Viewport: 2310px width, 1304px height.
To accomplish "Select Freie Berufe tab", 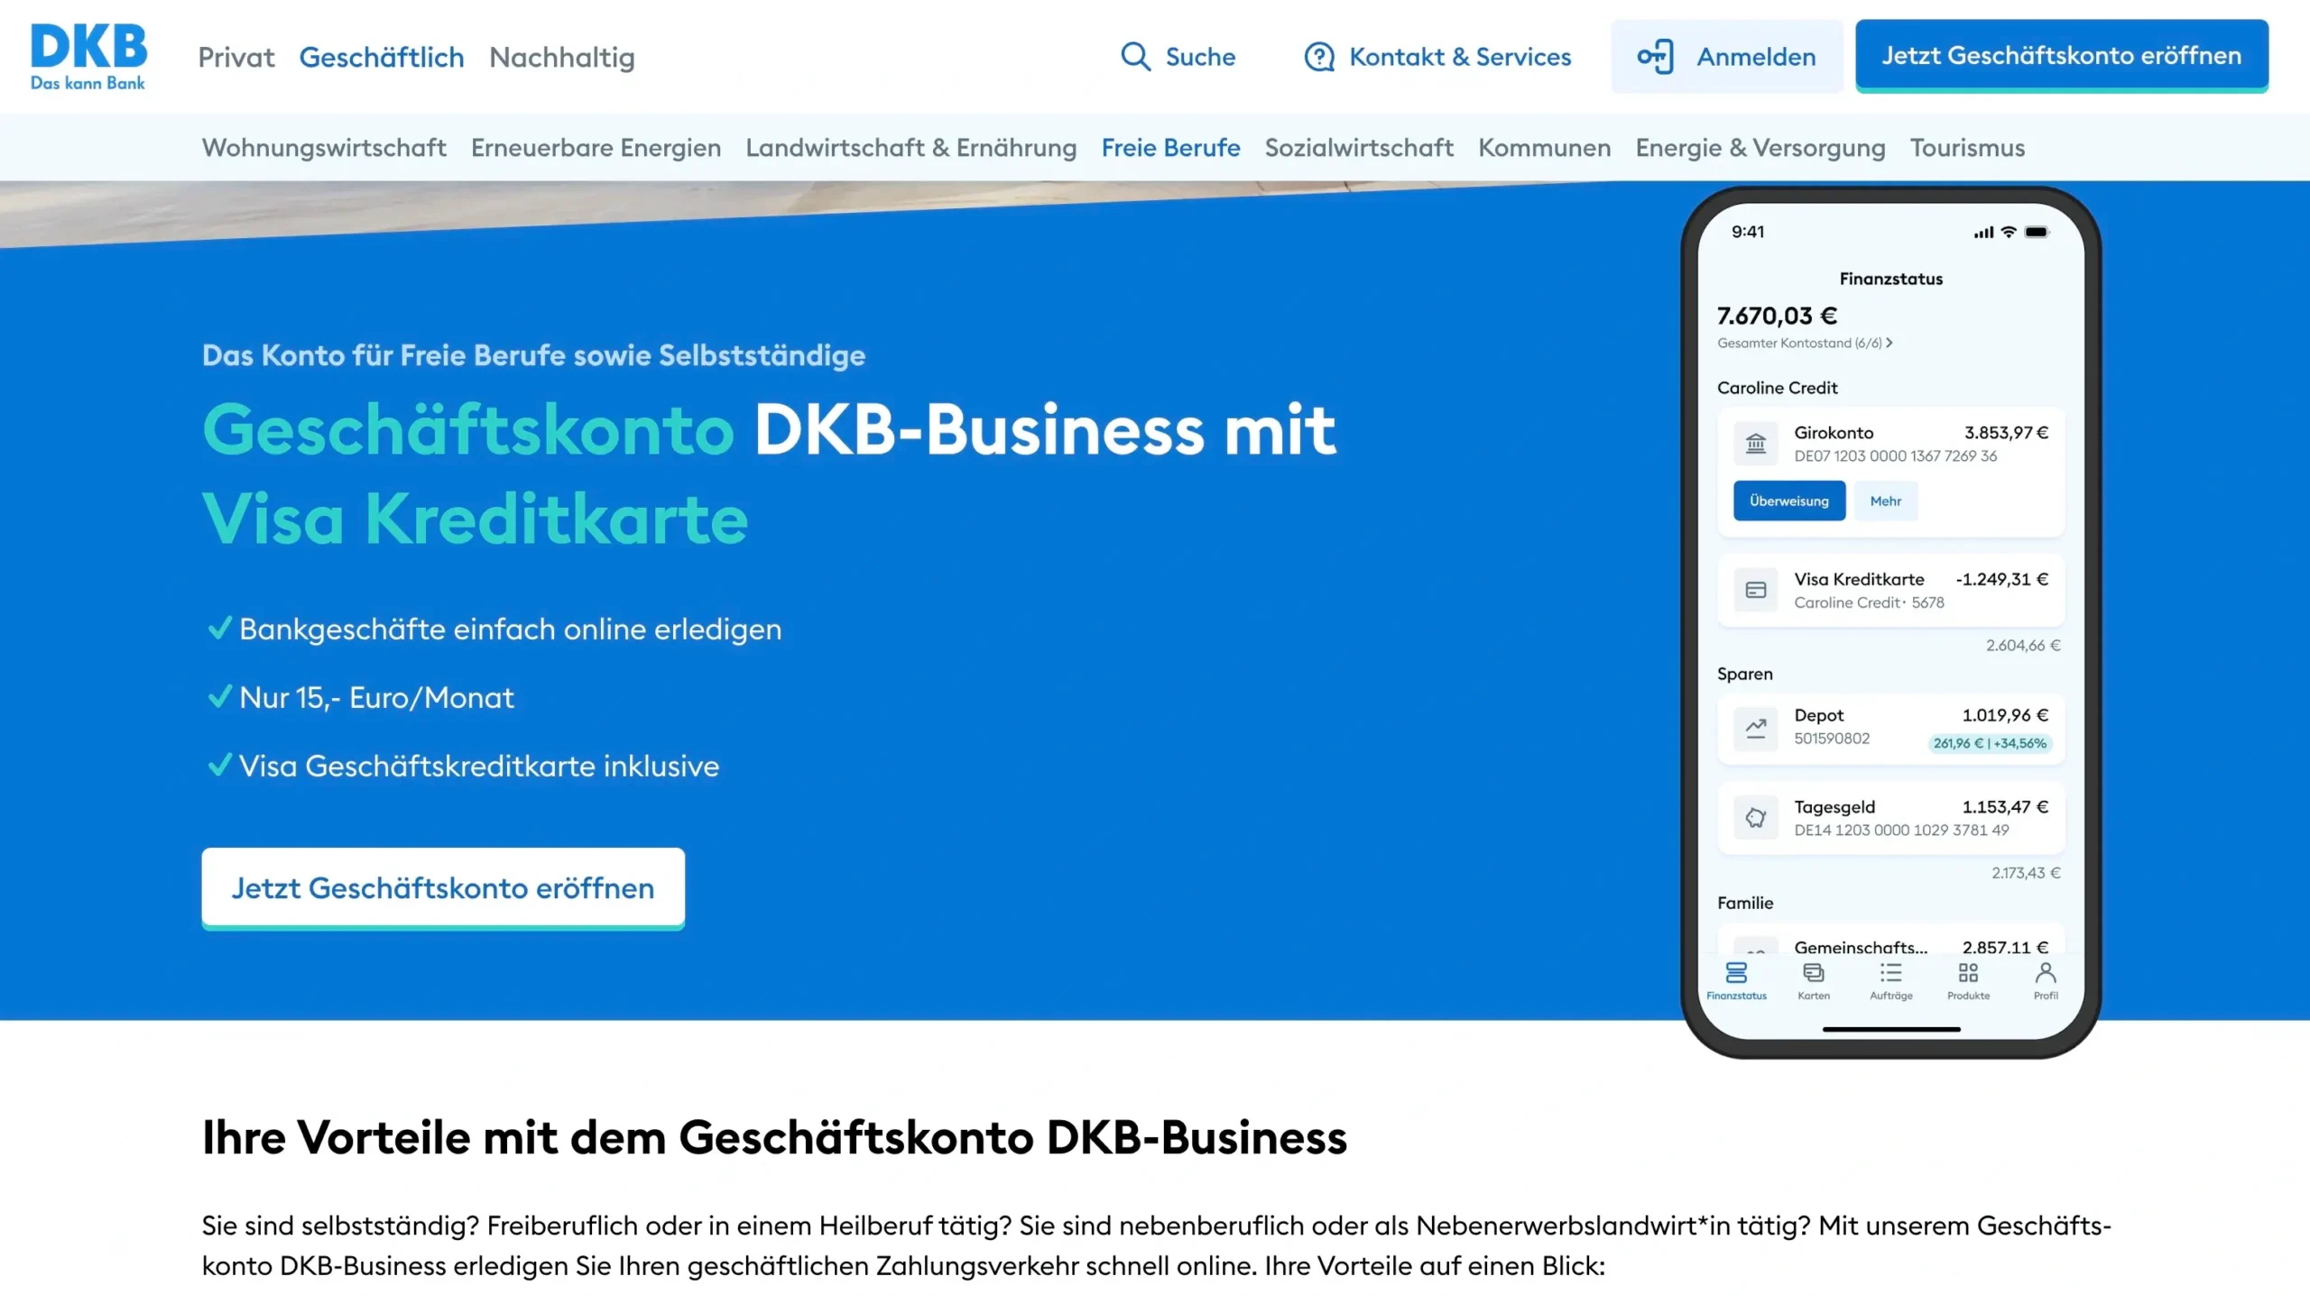I will (1170, 147).
